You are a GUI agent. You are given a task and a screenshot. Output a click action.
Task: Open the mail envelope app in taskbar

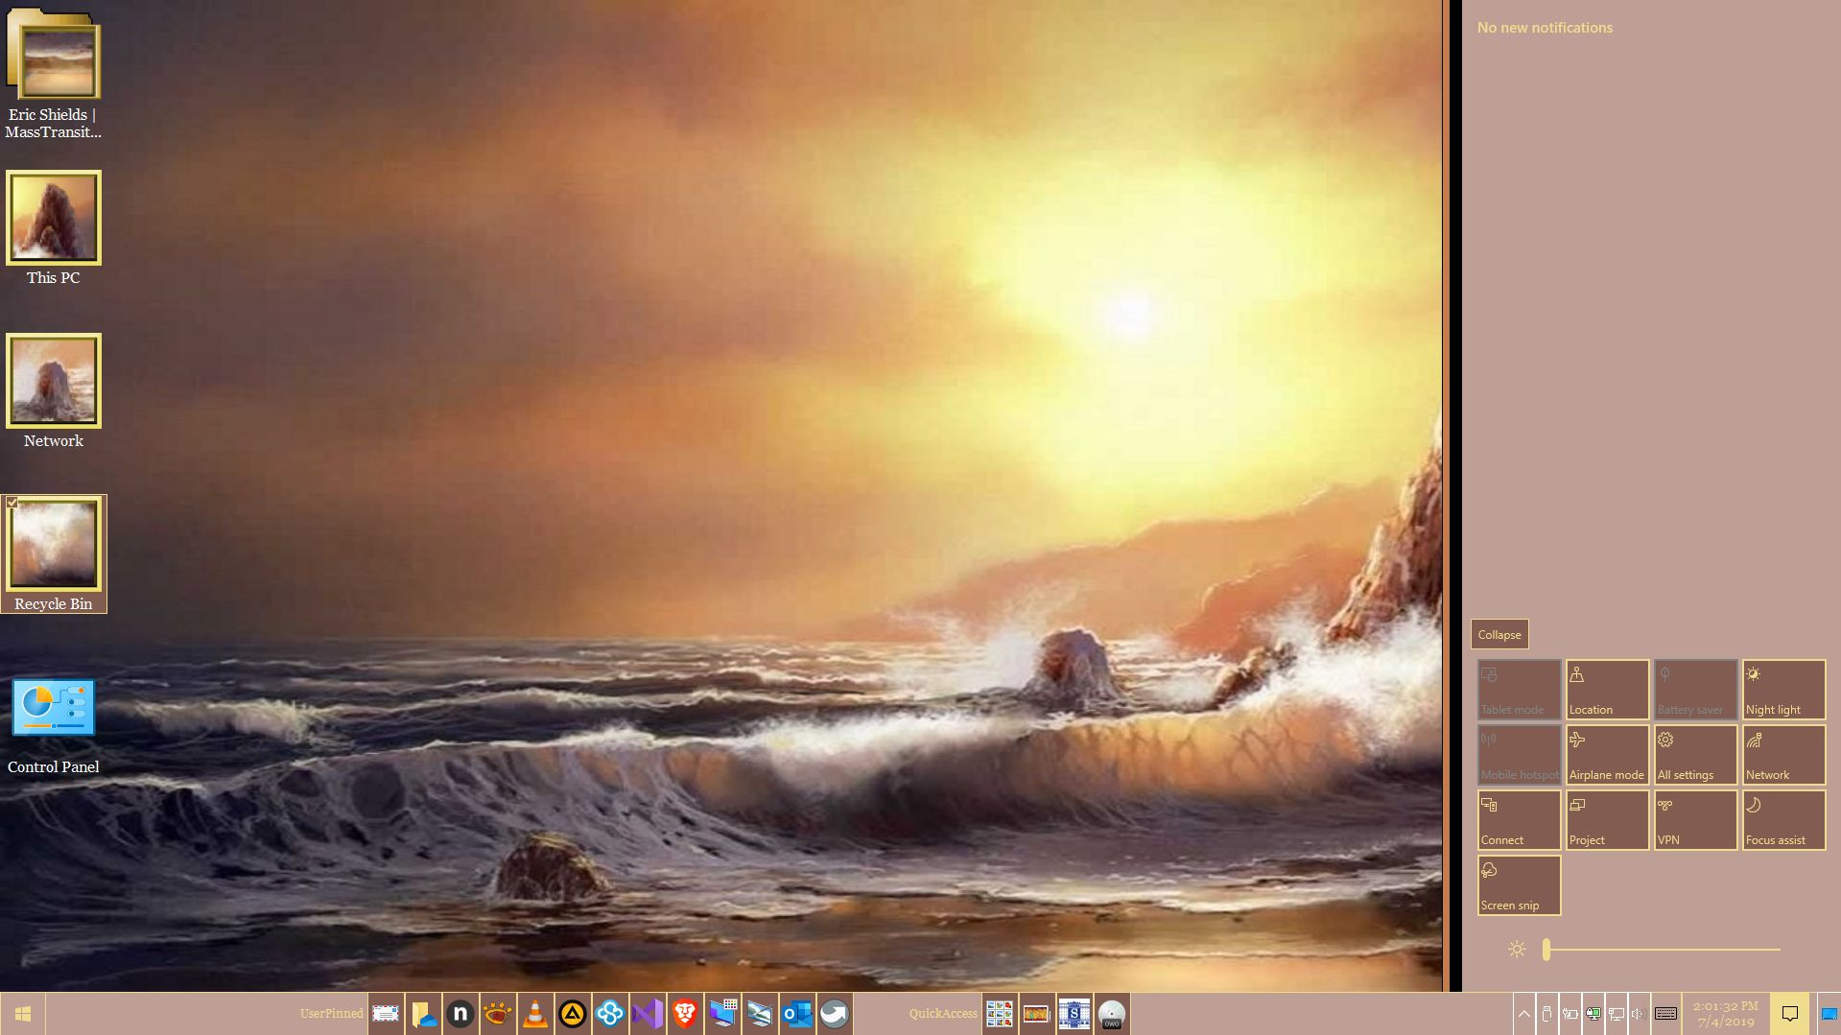[x=386, y=1014]
